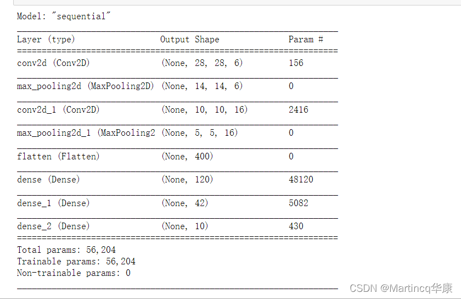Click the max_pooling2d_1 layer name
461x299 pixels.
point(86,133)
